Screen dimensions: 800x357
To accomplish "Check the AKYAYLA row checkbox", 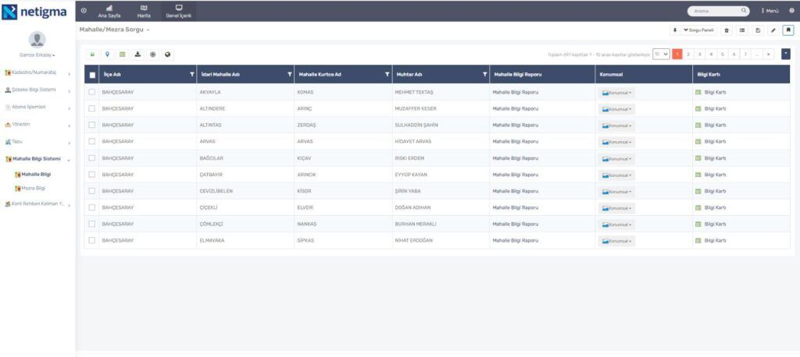I will 92,92.
